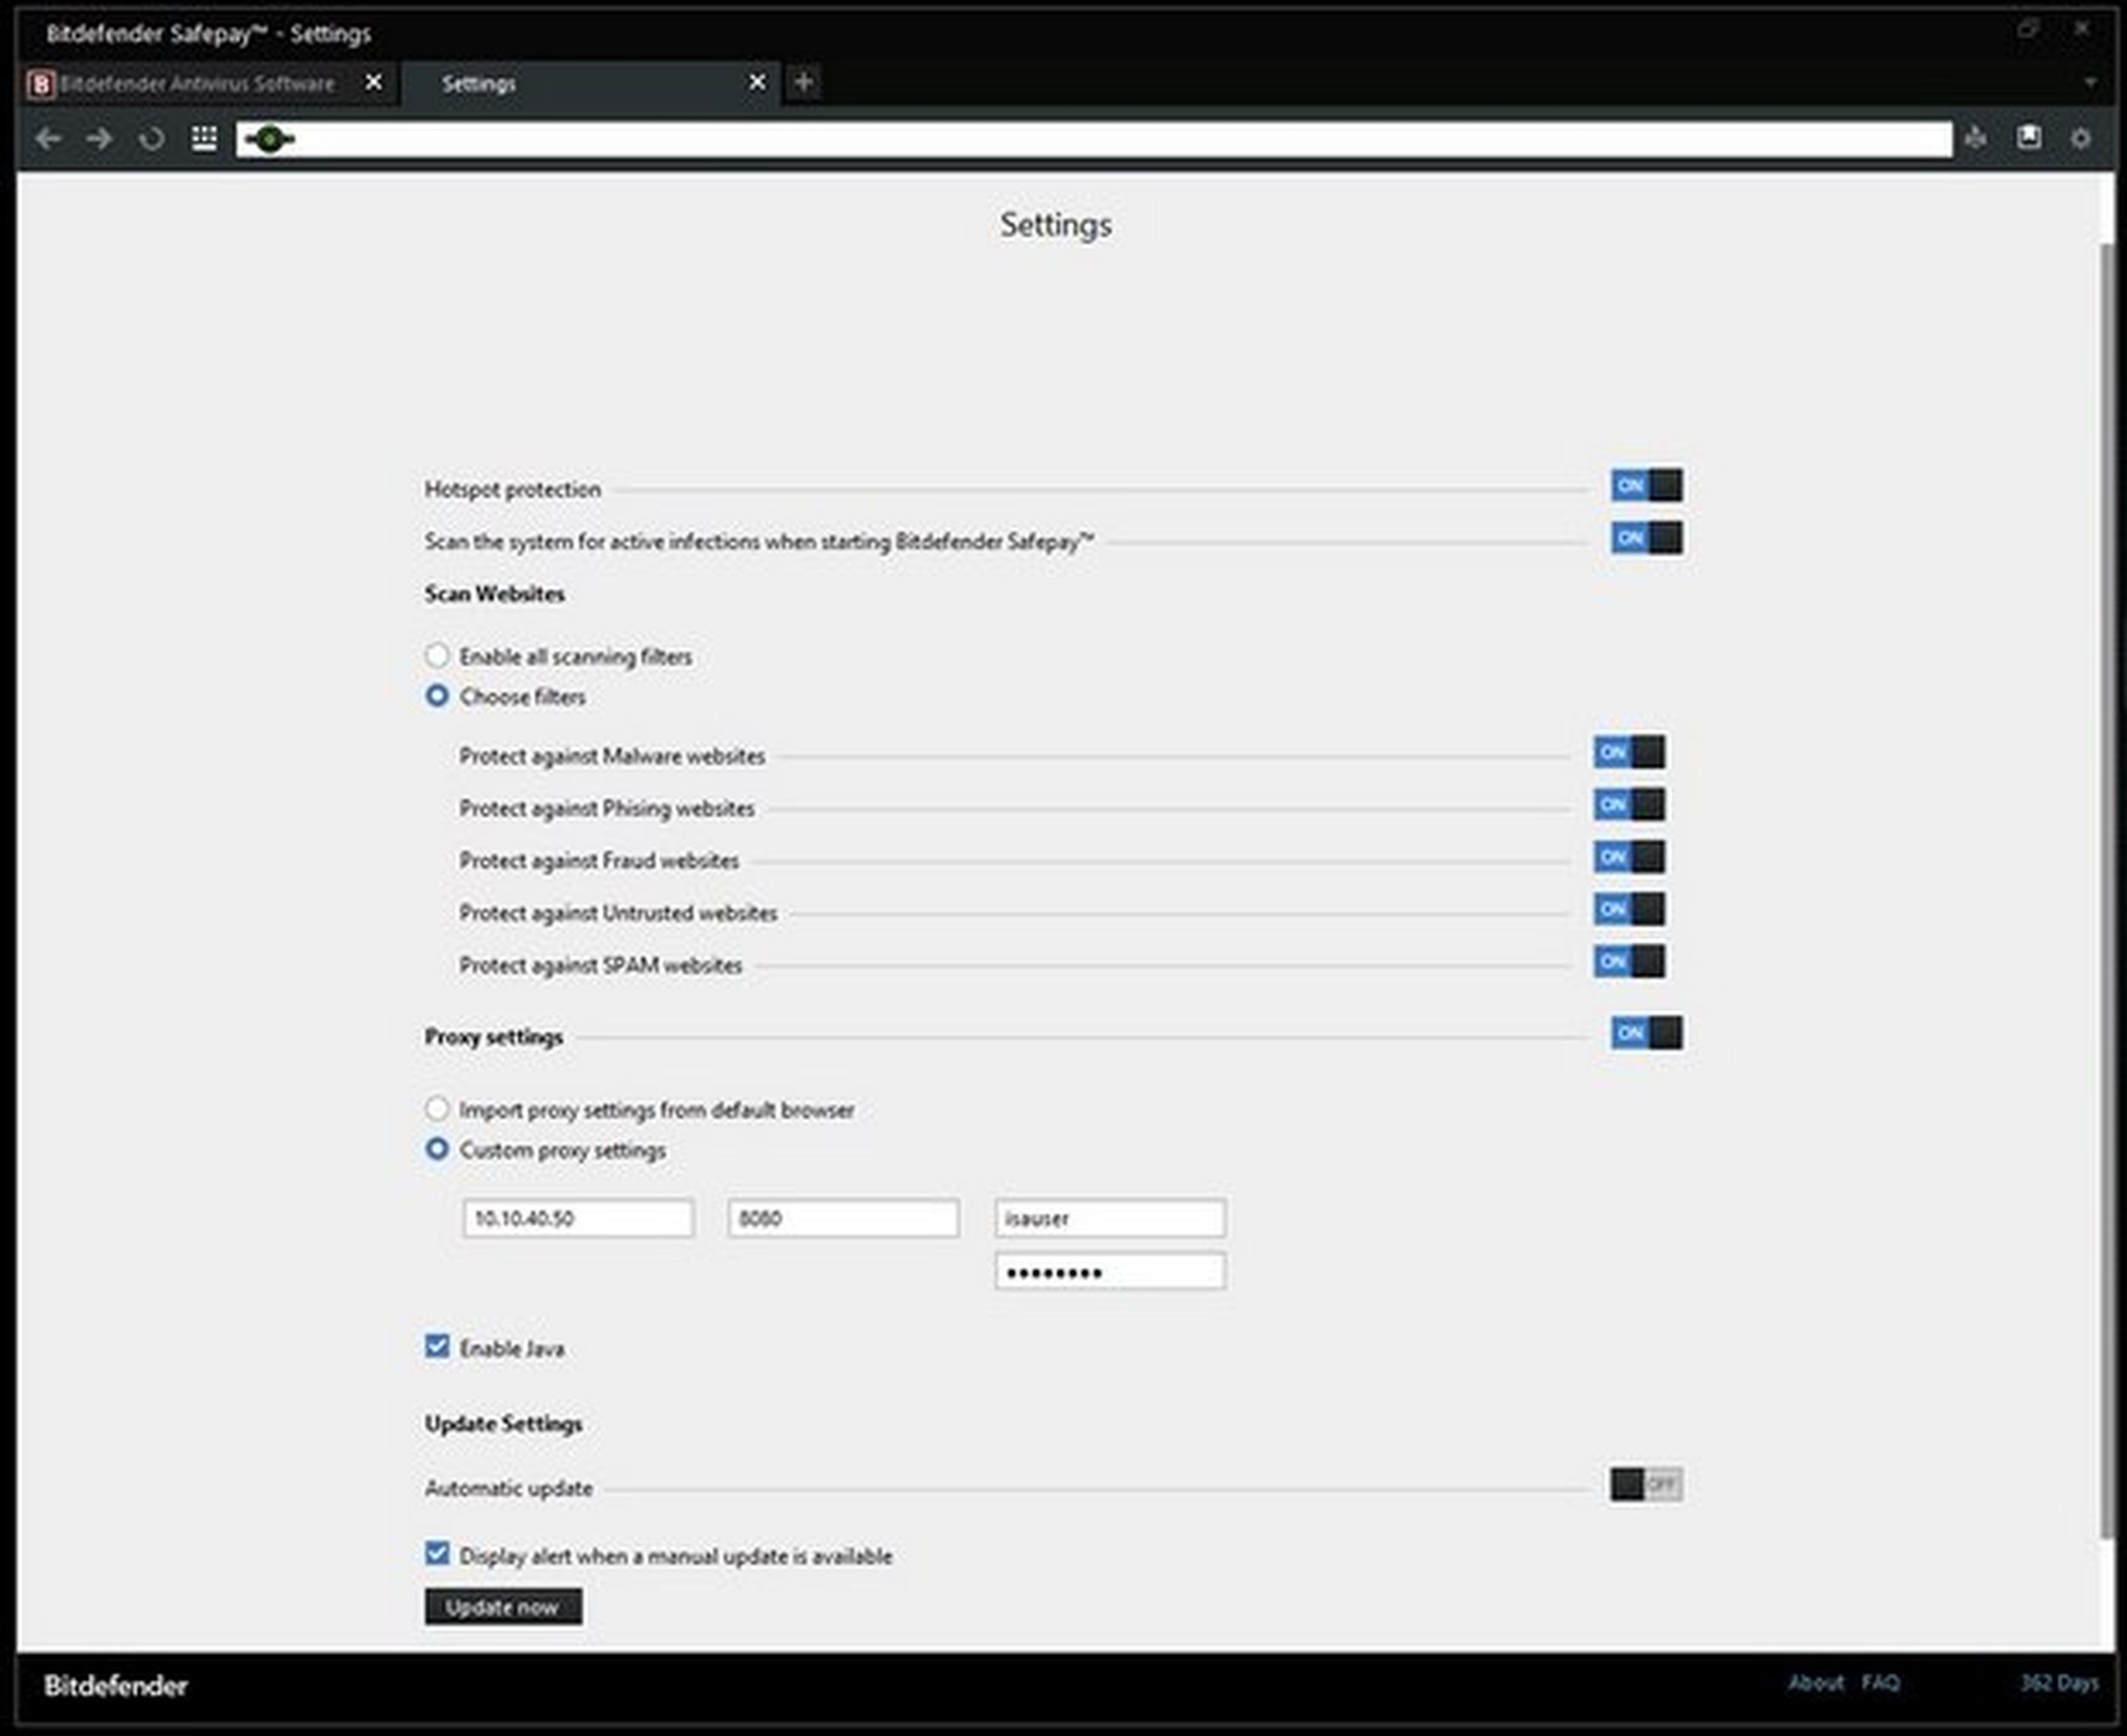This screenshot has width=2127, height=1736.
Task: Select Import proxy settings from default browser
Action: click(437, 1108)
